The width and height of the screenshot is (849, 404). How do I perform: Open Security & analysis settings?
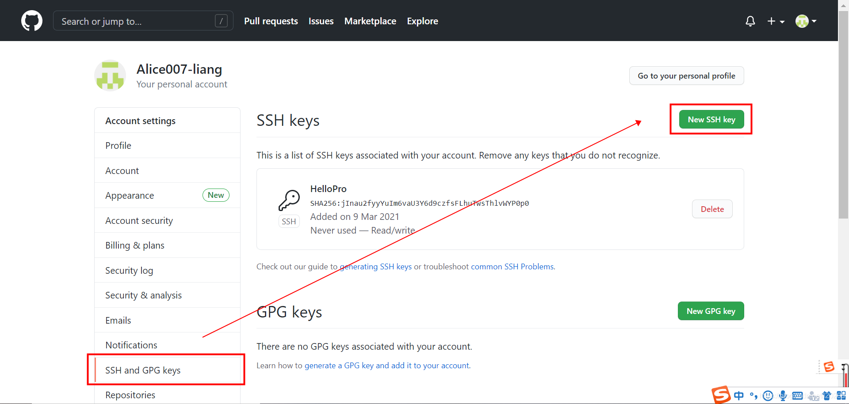[167, 295]
